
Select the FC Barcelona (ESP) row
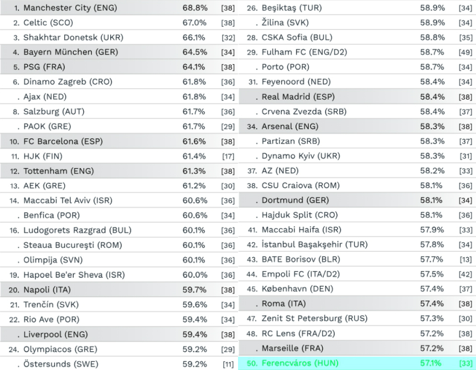119,141
